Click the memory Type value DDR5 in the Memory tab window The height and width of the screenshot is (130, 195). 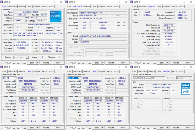coord(148,12)
